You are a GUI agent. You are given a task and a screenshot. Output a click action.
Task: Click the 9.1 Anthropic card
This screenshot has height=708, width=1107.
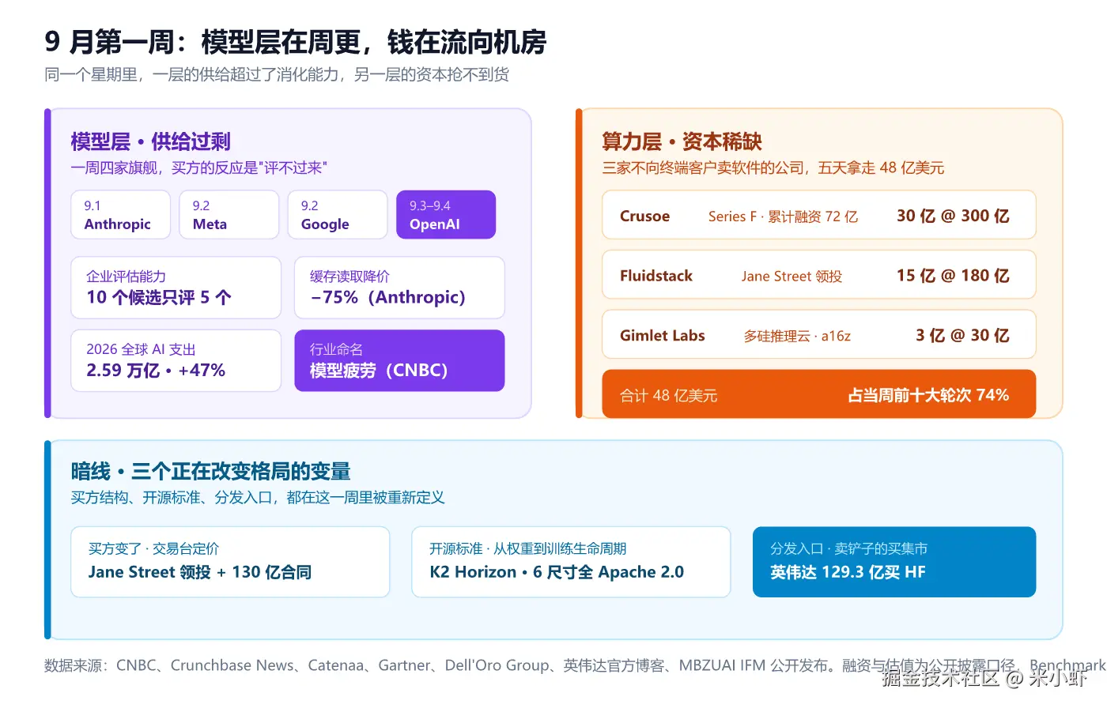coord(121,215)
